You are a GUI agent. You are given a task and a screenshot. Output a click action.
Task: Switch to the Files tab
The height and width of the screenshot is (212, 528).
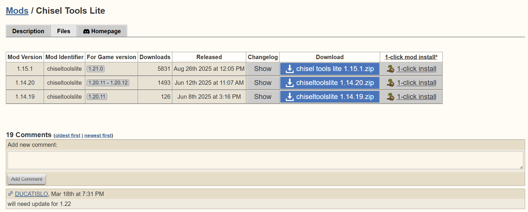pyautogui.click(x=64, y=31)
